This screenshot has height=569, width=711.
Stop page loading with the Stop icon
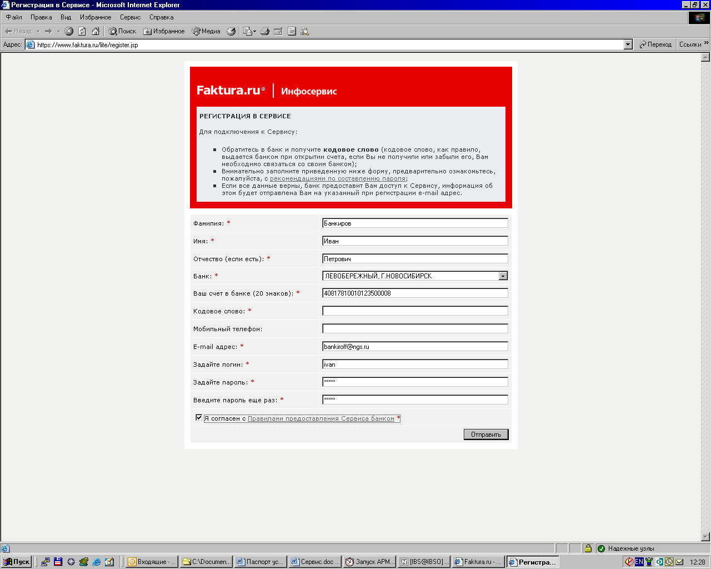pos(69,31)
